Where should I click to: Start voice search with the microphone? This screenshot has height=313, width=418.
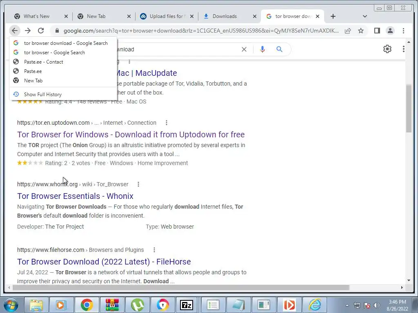pos(262,49)
